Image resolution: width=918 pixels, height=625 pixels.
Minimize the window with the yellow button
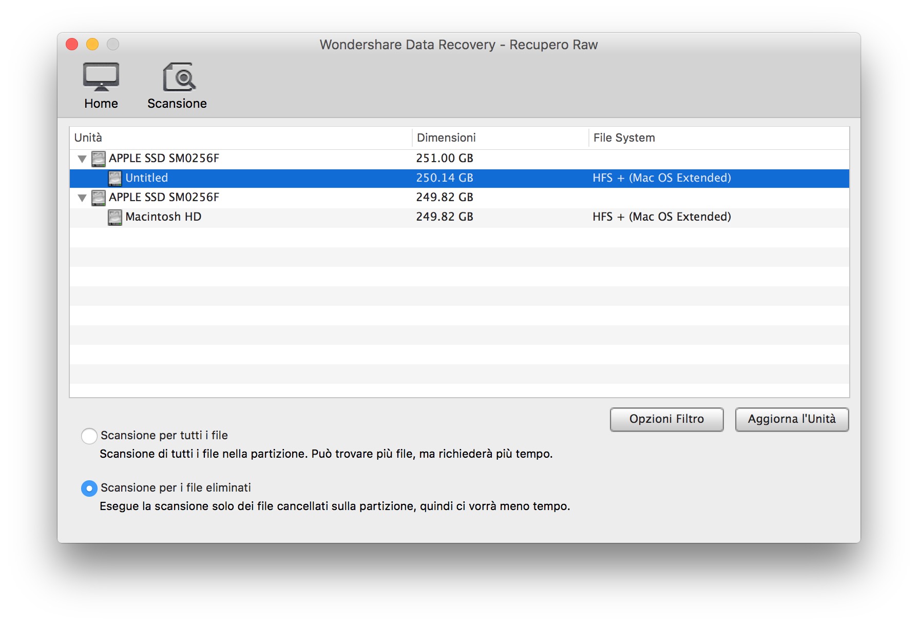point(92,45)
